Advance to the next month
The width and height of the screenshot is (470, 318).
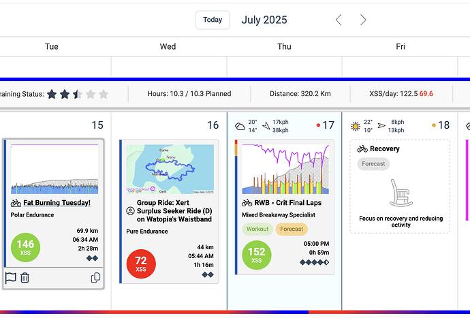363,20
